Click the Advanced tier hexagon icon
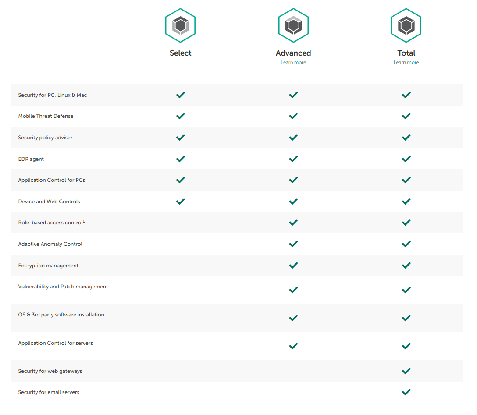This screenshot has width=477, height=415. (293, 25)
